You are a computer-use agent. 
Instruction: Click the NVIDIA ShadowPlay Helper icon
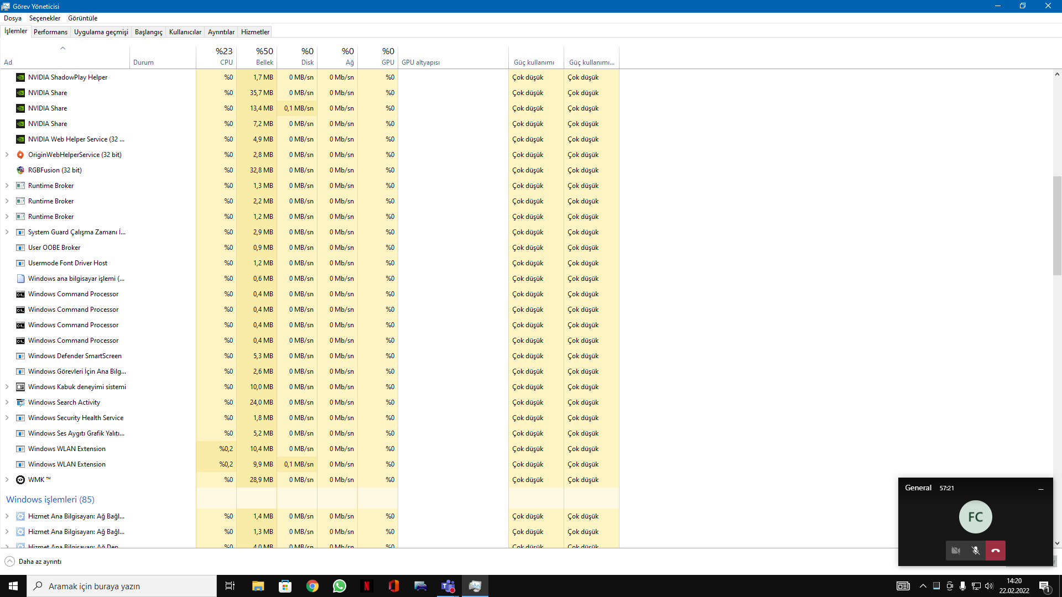tap(20, 76)
